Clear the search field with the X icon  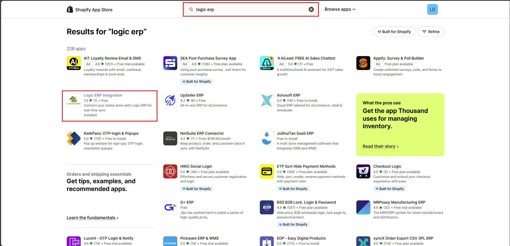coord(311,9)
